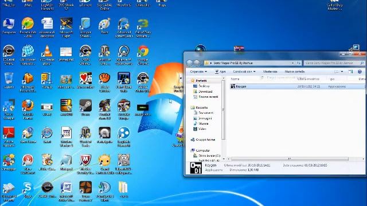Click the horizontal scrollbar in file list
The image size is (367, 206).
[290, 159]
